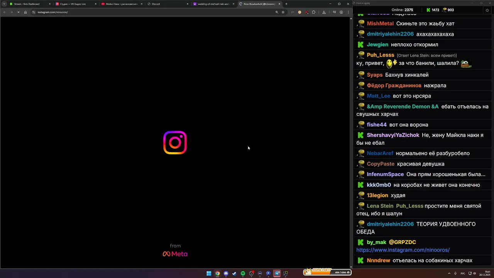Click username CopyPaste in chat

coord(381,164)
